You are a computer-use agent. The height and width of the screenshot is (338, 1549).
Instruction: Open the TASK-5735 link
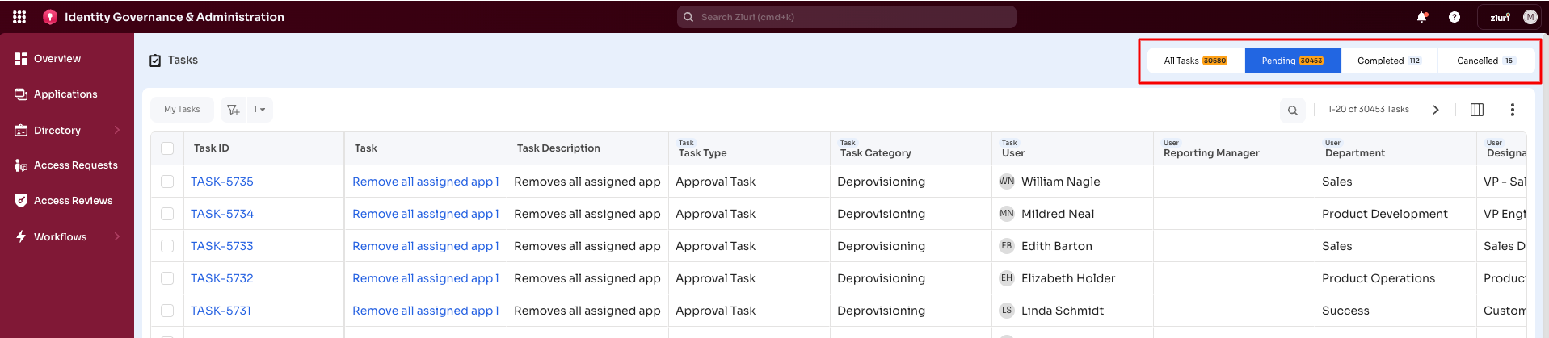pyautogui.click(x=222, y=182)
